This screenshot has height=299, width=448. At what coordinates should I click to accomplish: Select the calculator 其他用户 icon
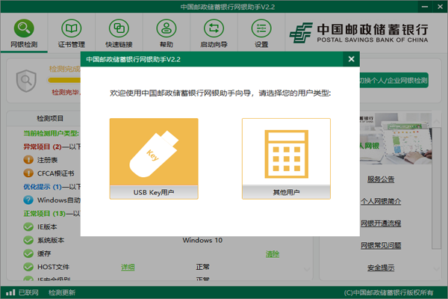286,152
